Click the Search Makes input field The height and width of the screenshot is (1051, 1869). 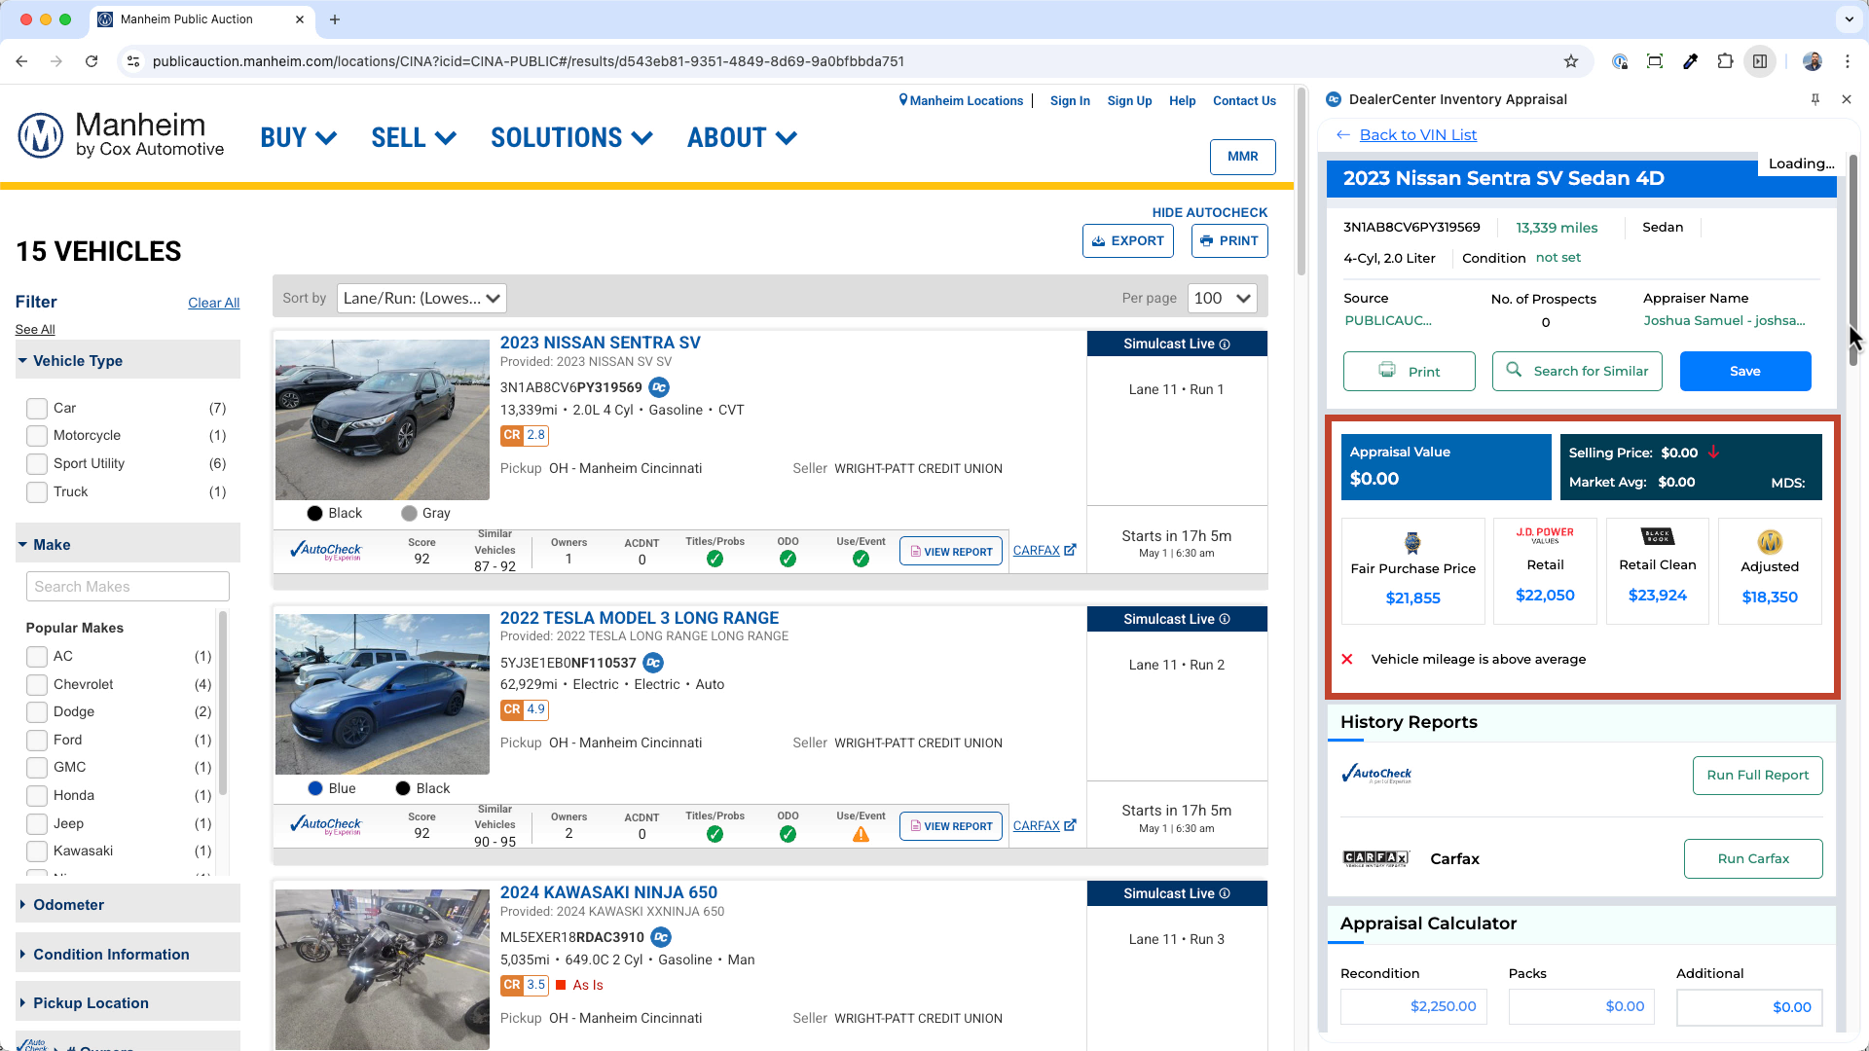[x=128, y=587]
